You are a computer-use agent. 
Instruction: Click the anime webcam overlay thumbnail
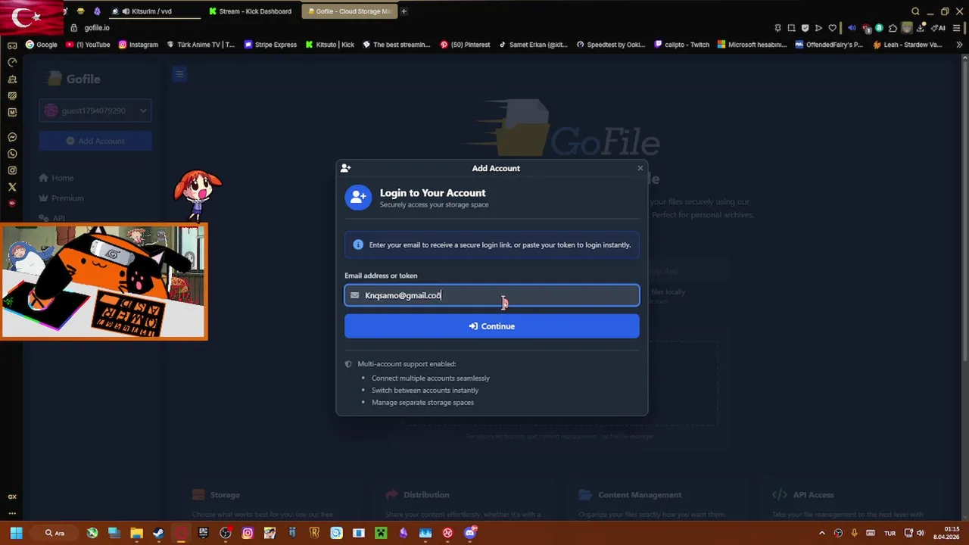(104, 281)
